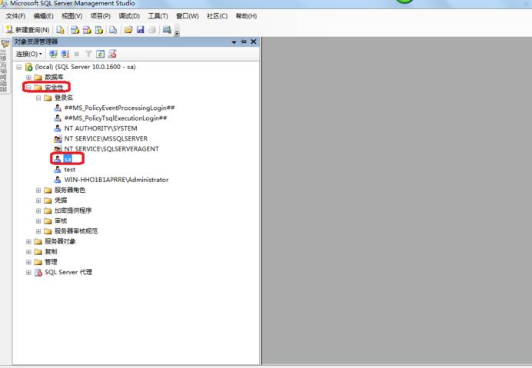The image size is (532, 368).
Task: Click the Refresh icon in Object Explorer toolbar
Action: (x=100, y=54)
